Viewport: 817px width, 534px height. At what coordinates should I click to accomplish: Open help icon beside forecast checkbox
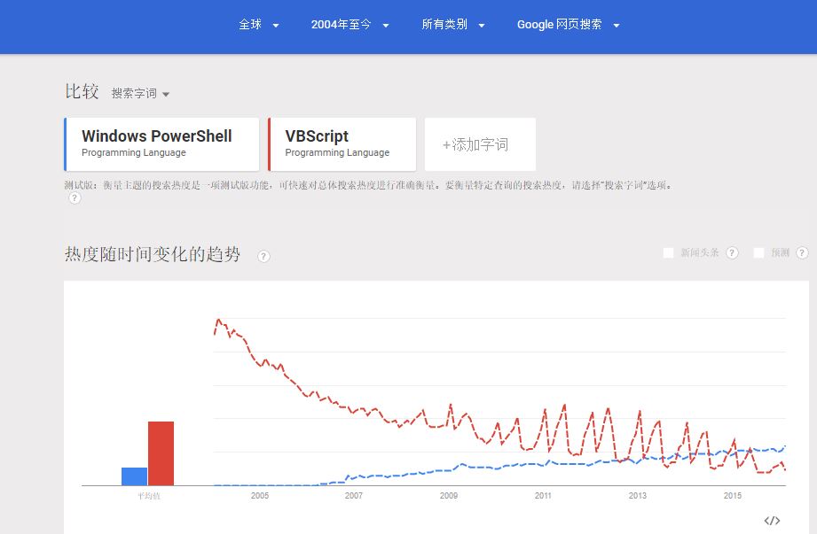click(x=802, y=252)
